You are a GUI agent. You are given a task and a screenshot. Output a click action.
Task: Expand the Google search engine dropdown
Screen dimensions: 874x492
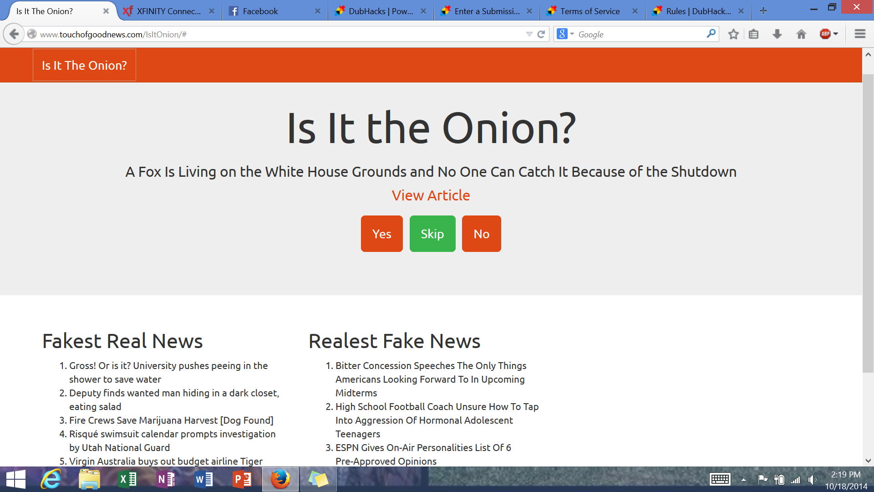tap(572, 34)
